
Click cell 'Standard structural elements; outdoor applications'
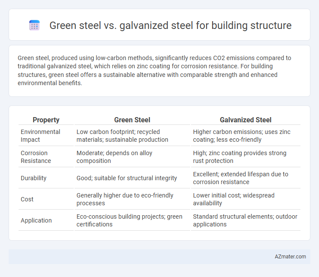coord(246,220)
